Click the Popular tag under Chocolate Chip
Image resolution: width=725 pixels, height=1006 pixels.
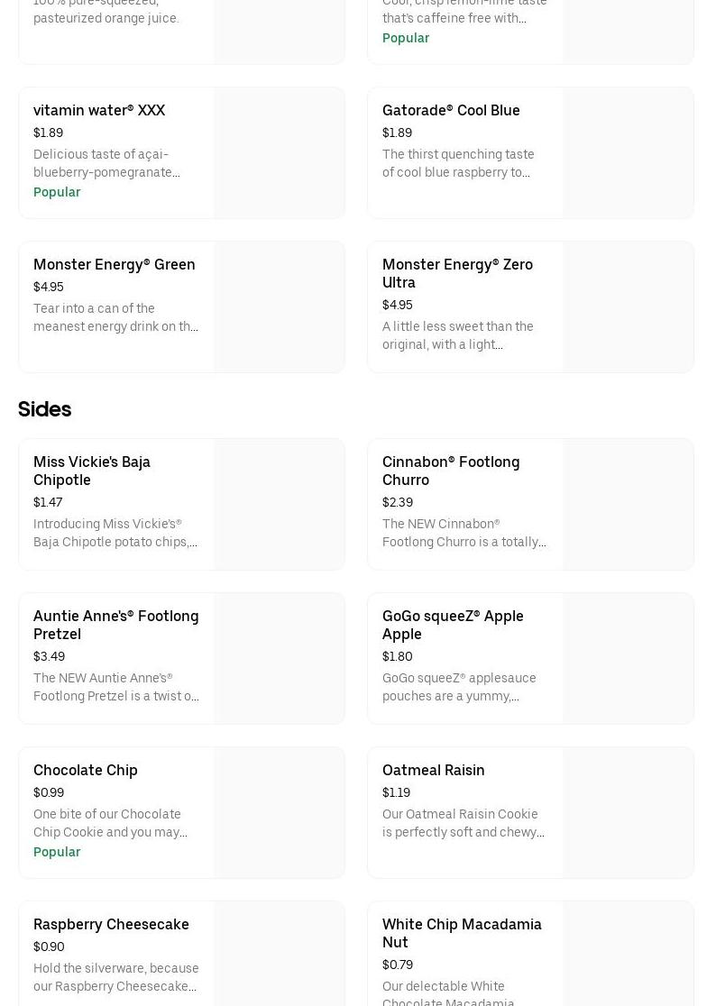[57, 852]
